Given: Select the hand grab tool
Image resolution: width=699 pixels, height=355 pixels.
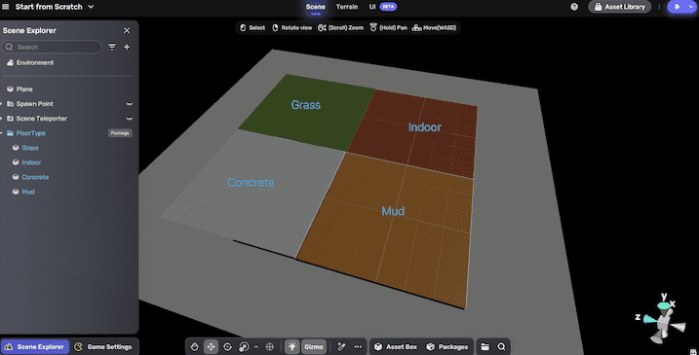Looking at the screenshot, I should 194,346.
